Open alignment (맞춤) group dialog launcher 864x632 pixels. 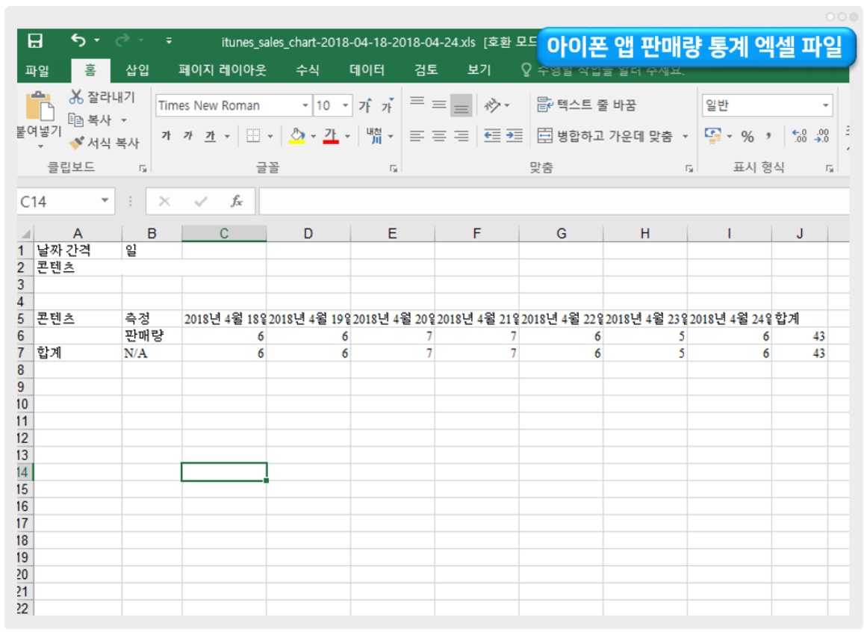point(689,169)
